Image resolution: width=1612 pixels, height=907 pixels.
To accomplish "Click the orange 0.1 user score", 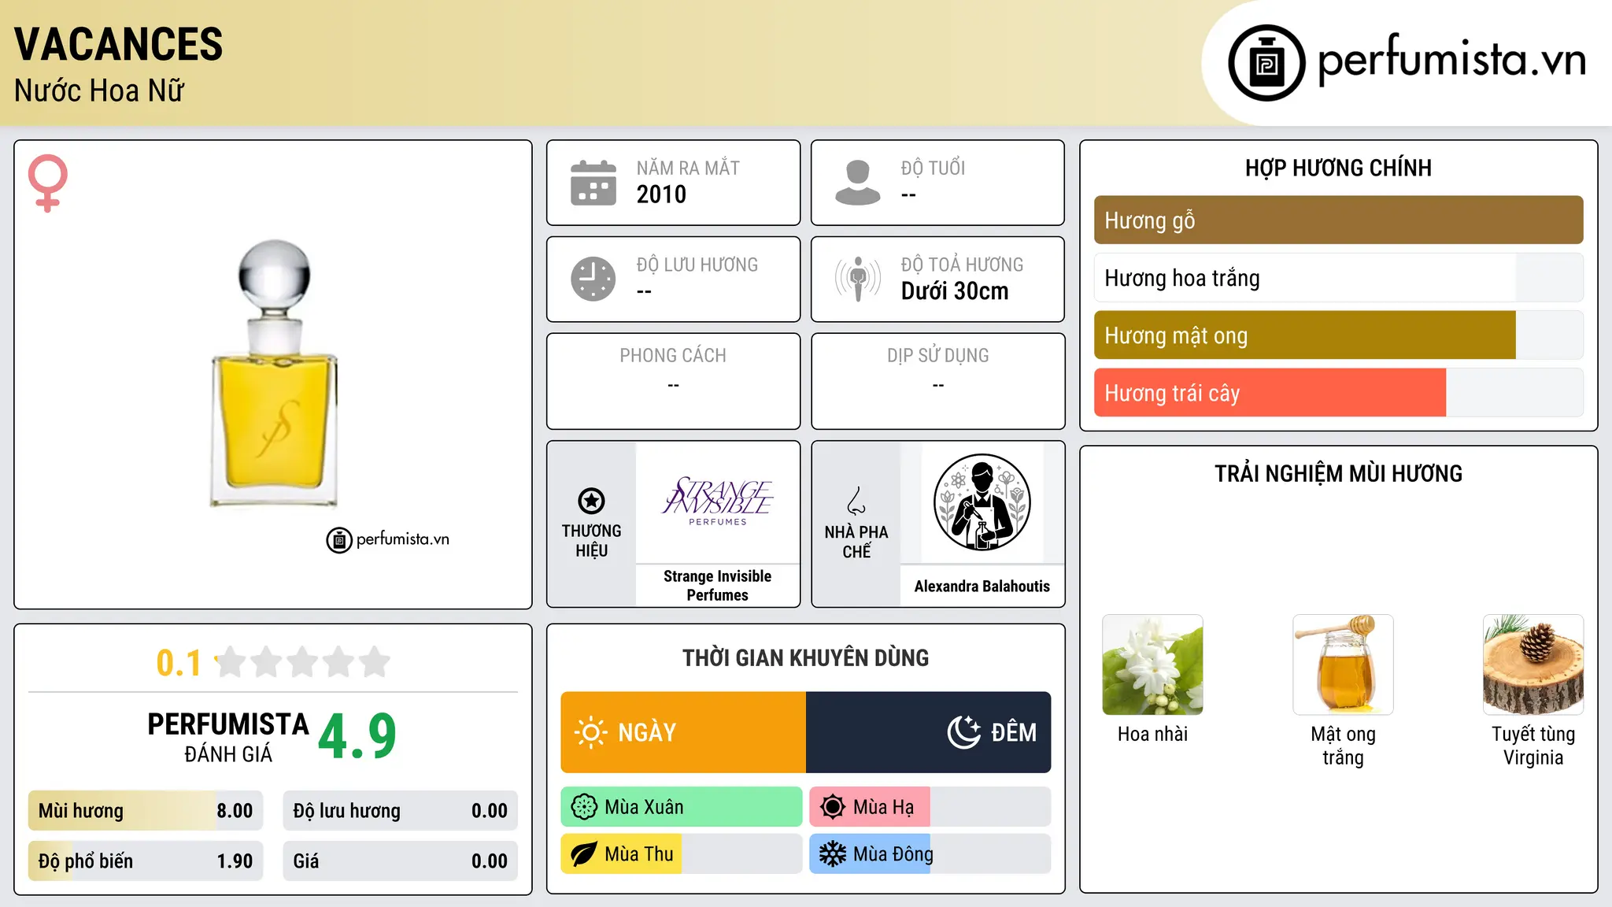I will [179, 663].
